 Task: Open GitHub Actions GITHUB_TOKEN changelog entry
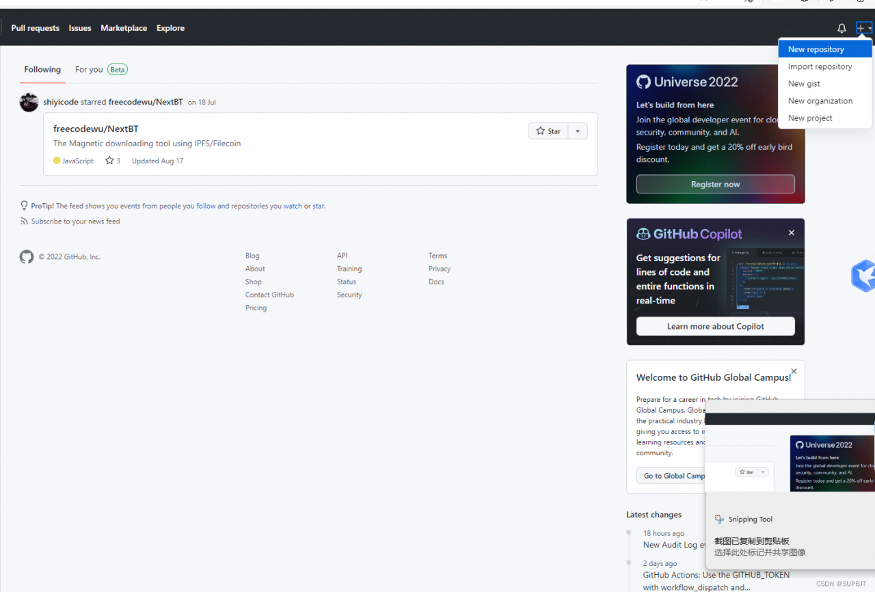pyautogui.click(x=716, y=581)
